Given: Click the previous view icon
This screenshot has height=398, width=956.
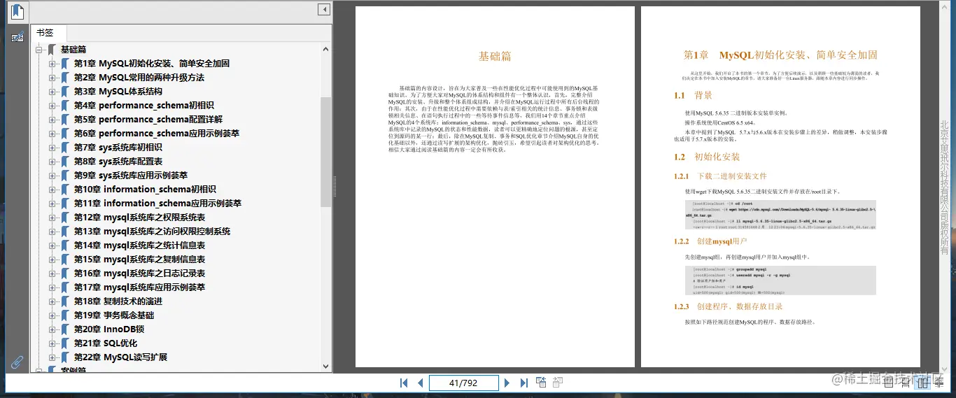Looking at the screenshot, I should (541, 382).
